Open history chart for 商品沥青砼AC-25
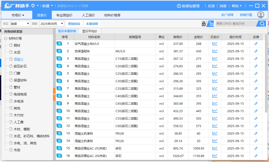 point(215,148)
